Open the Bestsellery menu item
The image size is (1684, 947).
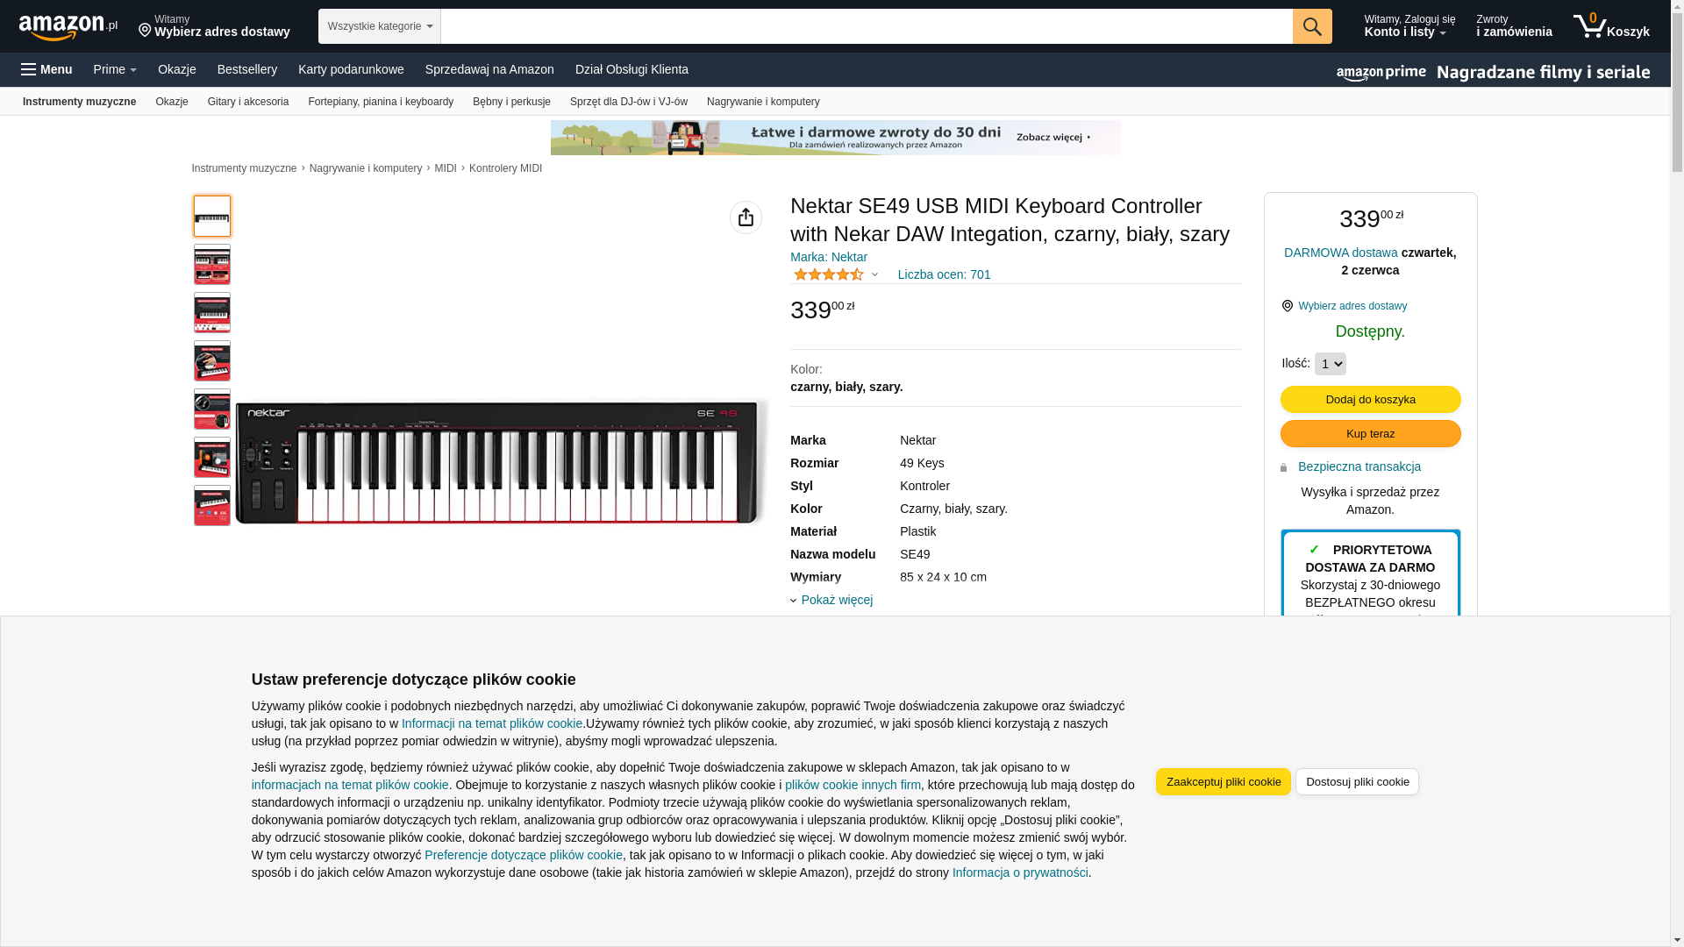click(246, 69)
